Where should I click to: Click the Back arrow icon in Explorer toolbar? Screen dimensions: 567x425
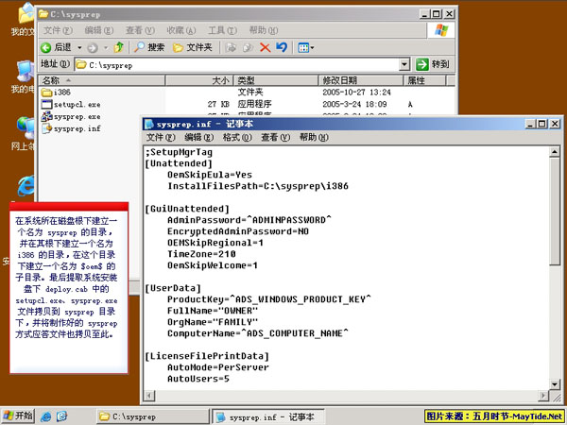click(46, 47)
